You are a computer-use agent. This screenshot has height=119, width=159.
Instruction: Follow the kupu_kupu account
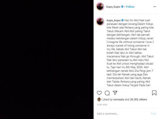130,7
